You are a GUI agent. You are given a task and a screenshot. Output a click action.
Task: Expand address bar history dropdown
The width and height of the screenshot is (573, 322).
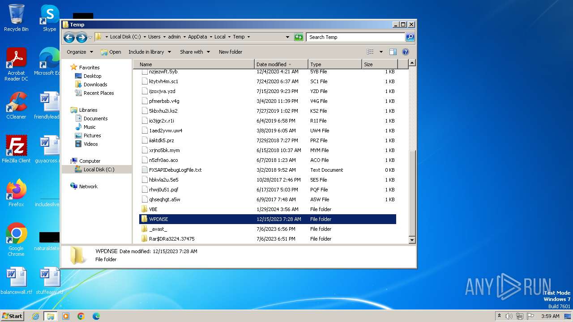287,37
